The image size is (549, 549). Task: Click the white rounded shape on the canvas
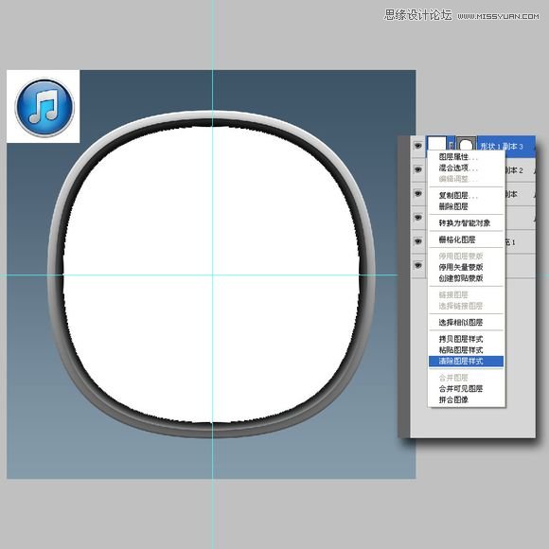[x=211, y=274]
